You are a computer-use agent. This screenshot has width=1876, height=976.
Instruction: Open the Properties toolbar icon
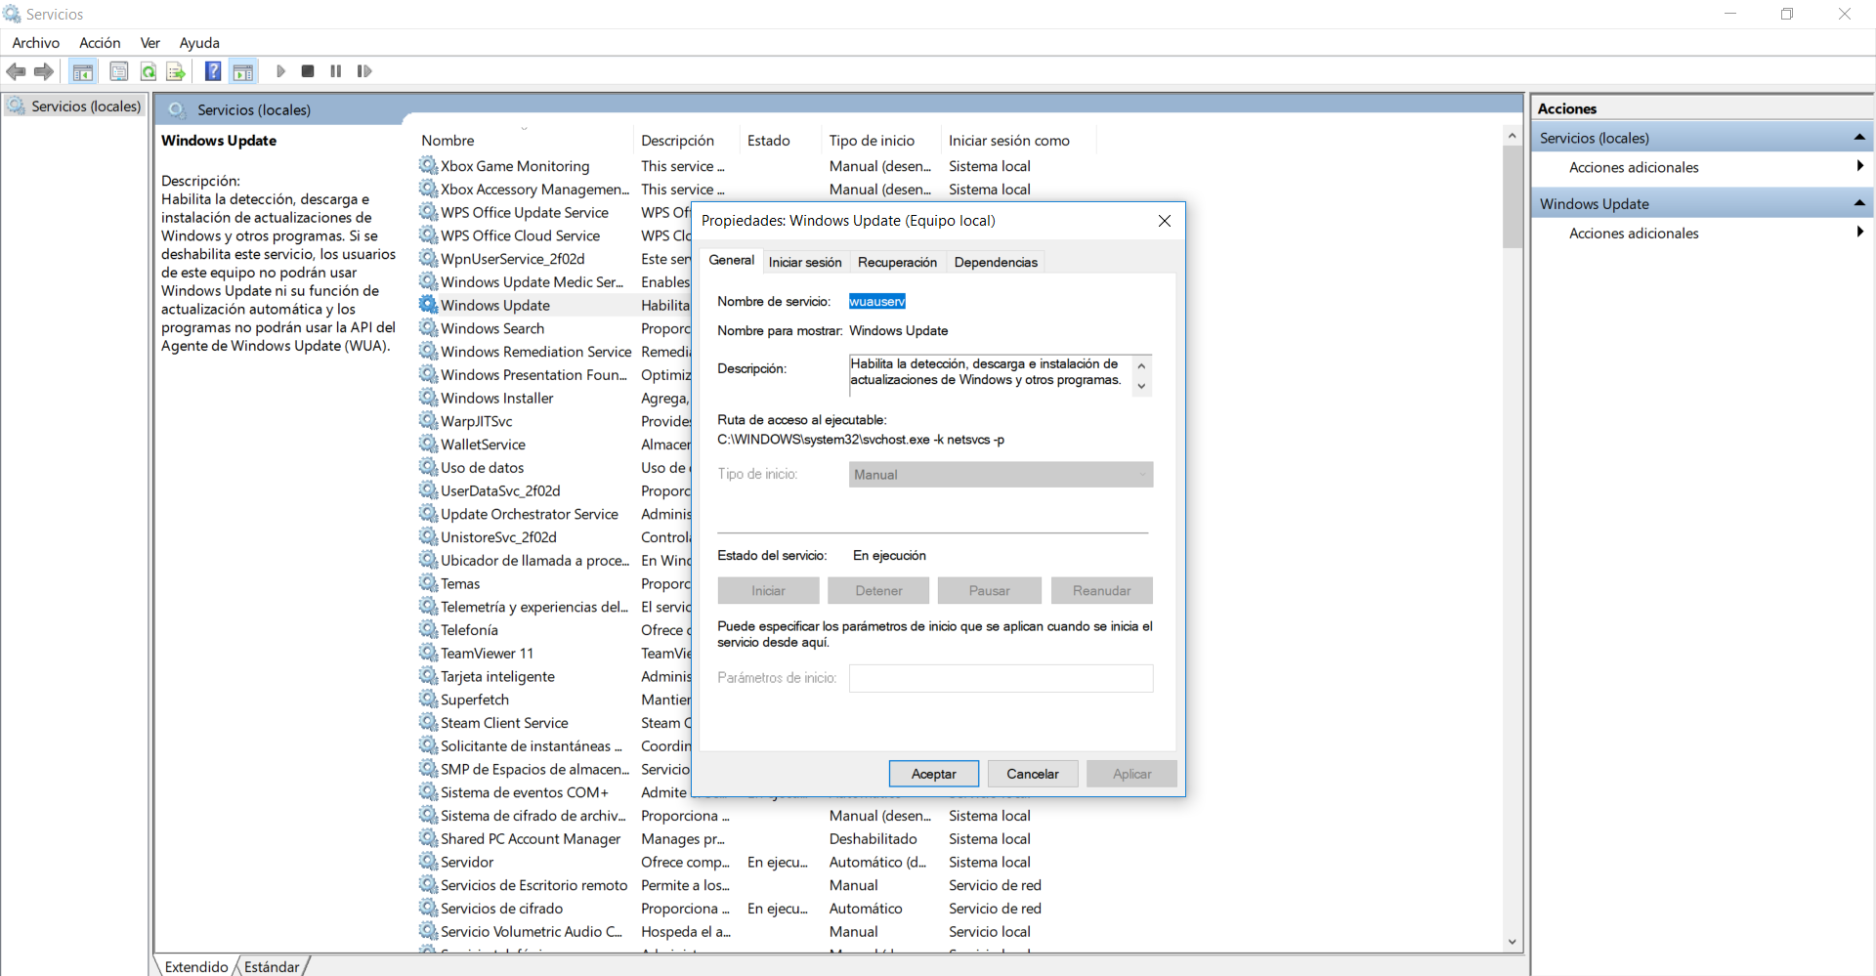(x=119, y=71)
